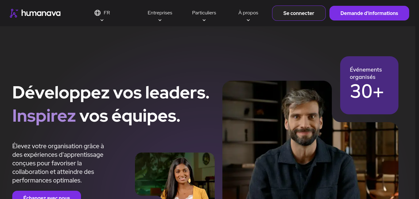Click the Échangez avec nous button
The image size is (419, 199).
[x=47, y=195]
